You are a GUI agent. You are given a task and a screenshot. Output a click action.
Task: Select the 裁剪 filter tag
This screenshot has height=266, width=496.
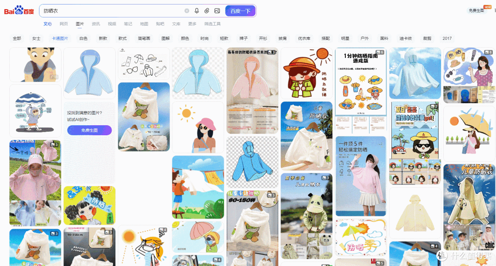pos(427,38)
